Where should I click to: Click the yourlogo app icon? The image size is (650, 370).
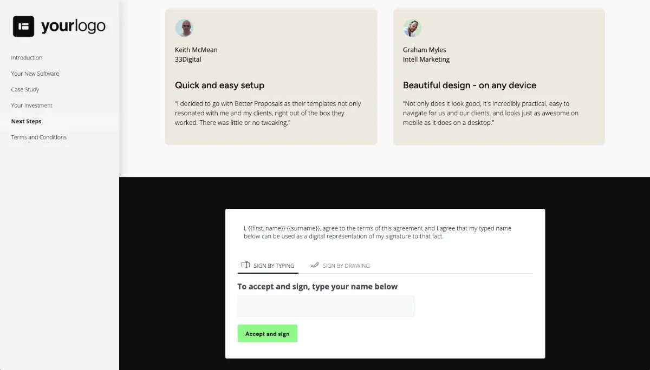click(23, 25)
